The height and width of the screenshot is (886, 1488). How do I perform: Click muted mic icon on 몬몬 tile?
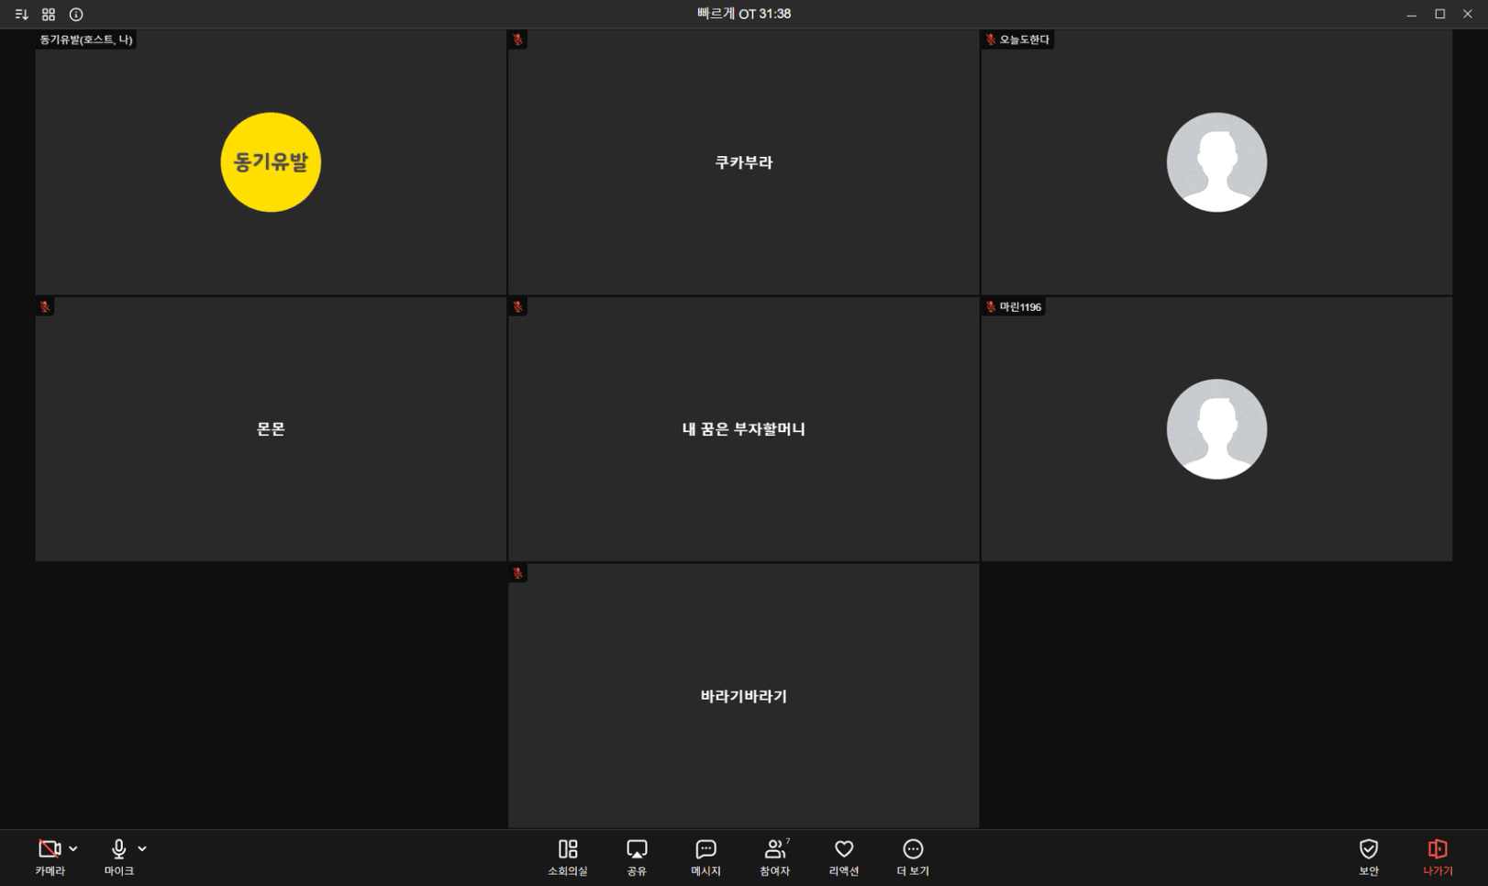[x=45, y=306]
